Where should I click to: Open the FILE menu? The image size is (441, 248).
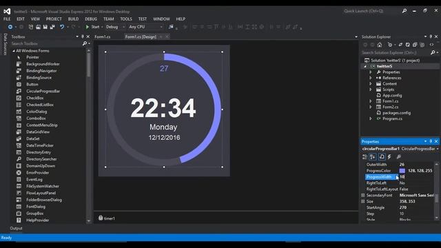7,19
